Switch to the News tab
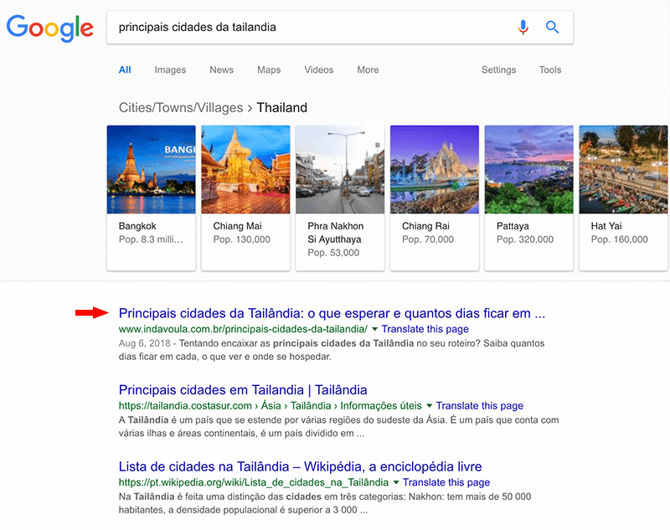 pyautogui.click(x=221, y=69)
